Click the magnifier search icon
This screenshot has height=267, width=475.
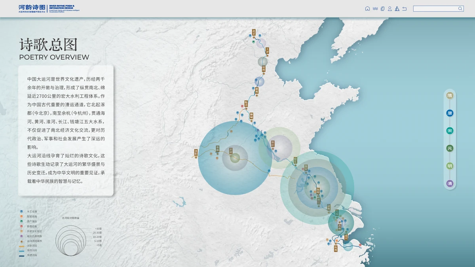460,9
